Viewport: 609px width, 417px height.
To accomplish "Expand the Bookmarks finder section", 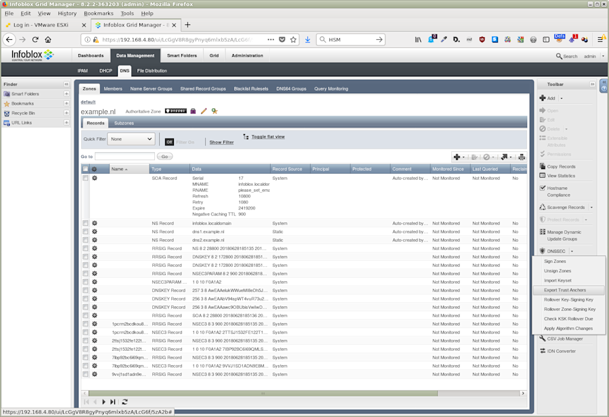I will click(66, 103).
